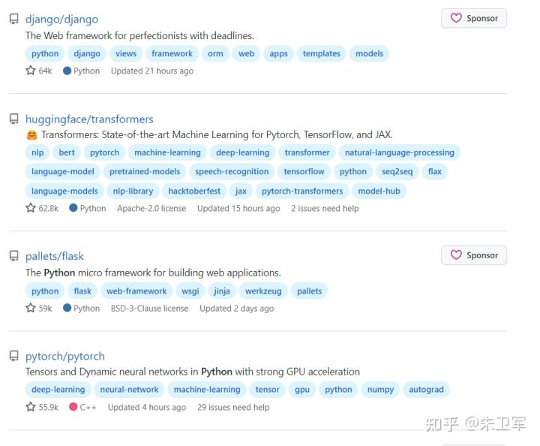Select the 'autograd' topic tag
540x446 pixels.
[x=426, y=390]
